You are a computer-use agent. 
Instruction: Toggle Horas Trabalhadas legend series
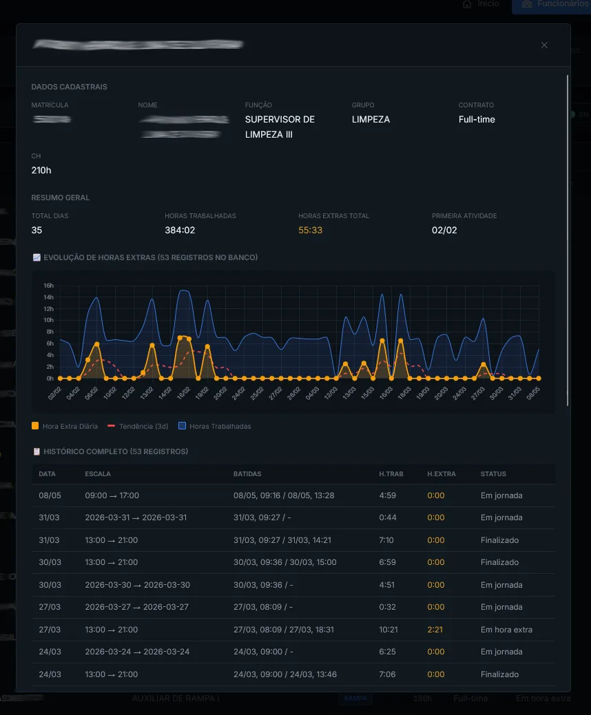(x=214, y=426)
